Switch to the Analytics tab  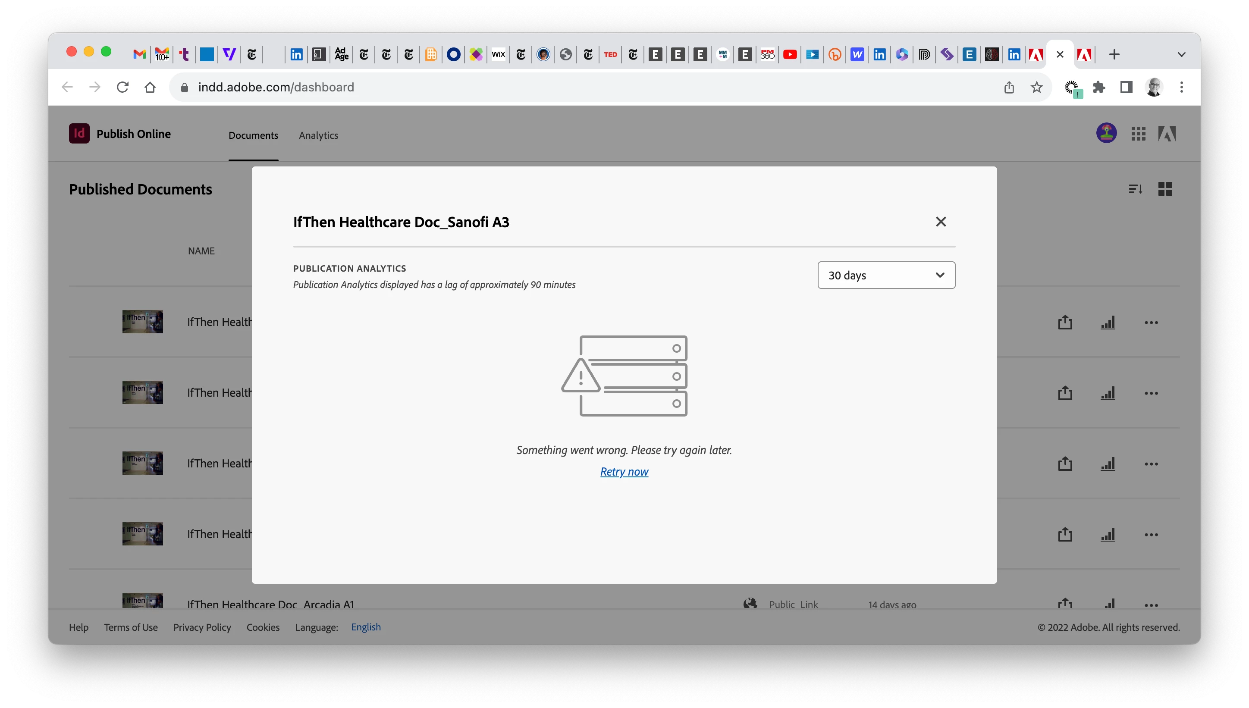coord(318,135)
